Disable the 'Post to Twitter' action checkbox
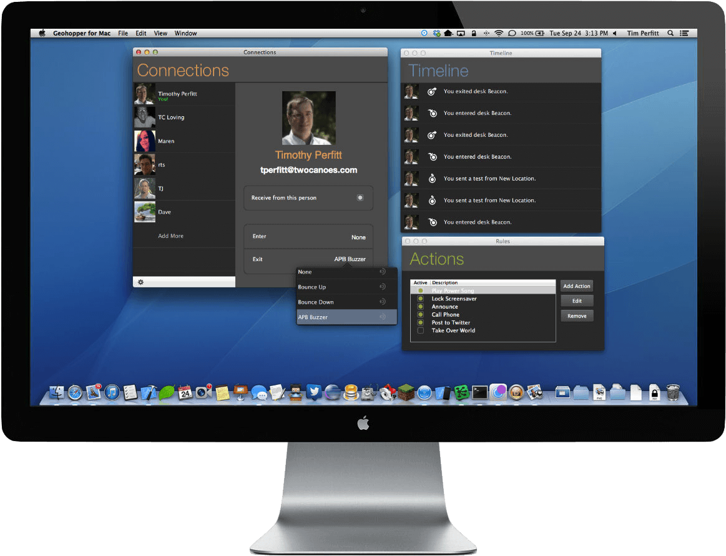 tap(419, 322)
